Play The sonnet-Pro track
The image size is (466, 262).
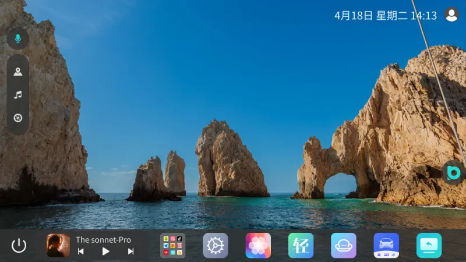(105, 252)
